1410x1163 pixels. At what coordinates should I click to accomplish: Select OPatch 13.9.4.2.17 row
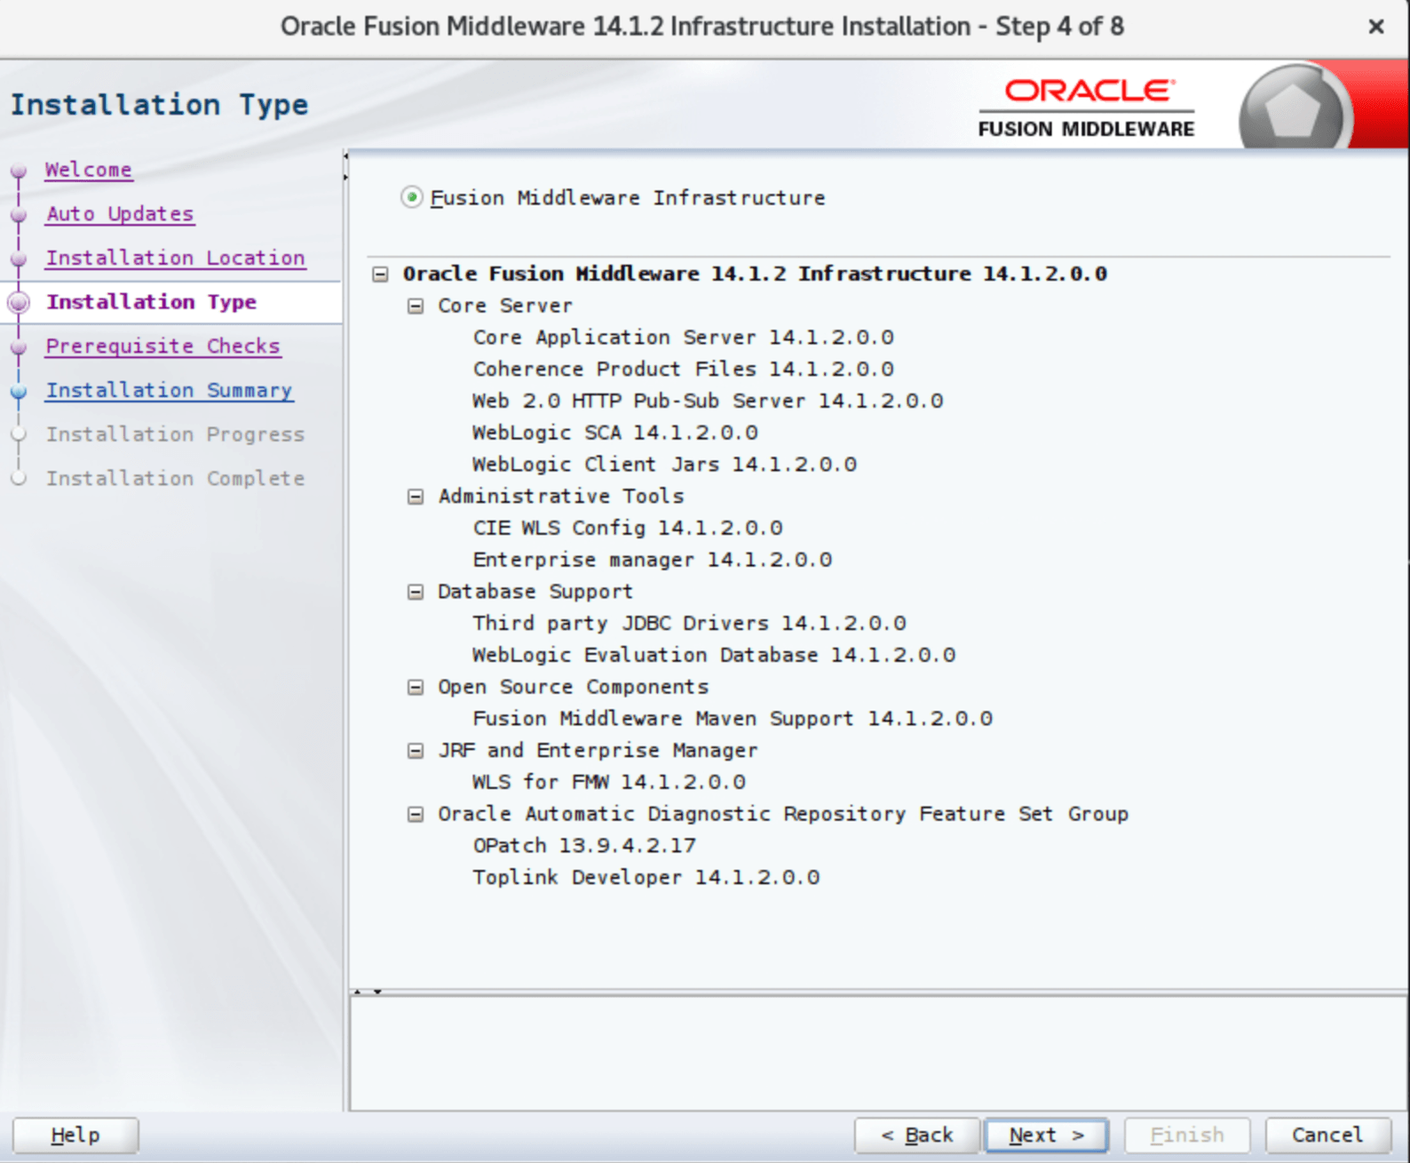coord(584,846)
